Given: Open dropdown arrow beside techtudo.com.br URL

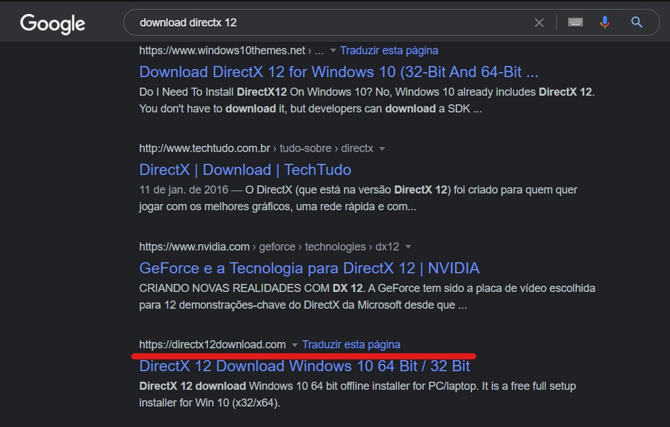Looking at the screenshot, I should coord(382,149).
